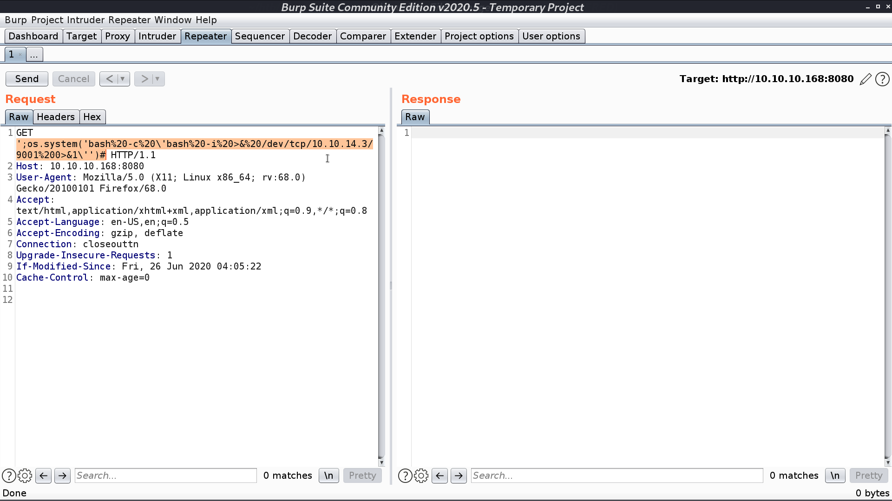Open Repeater help question mark icon

pyautogui.click(x=882, y=79)
